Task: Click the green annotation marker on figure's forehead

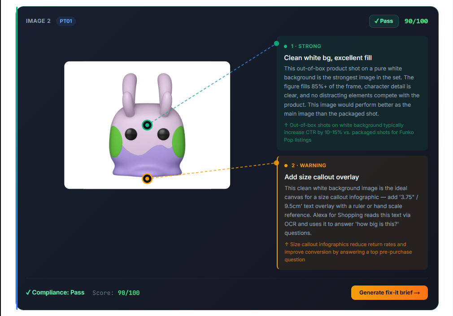Action: [147, 125]
